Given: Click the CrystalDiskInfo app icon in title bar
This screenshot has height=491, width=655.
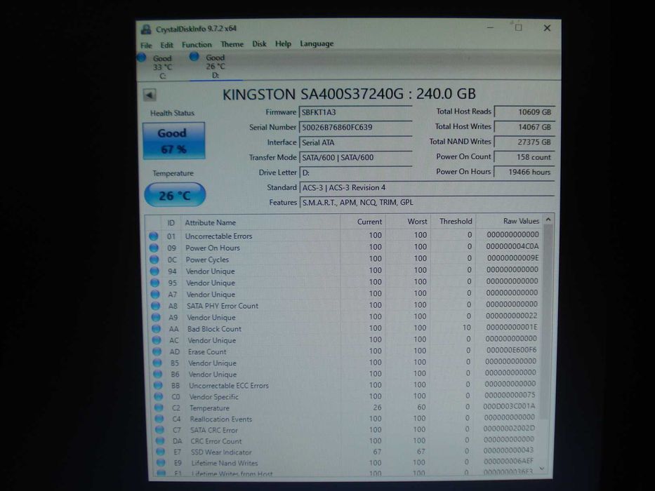Looking at the screenshot, I should pos(146,29).
